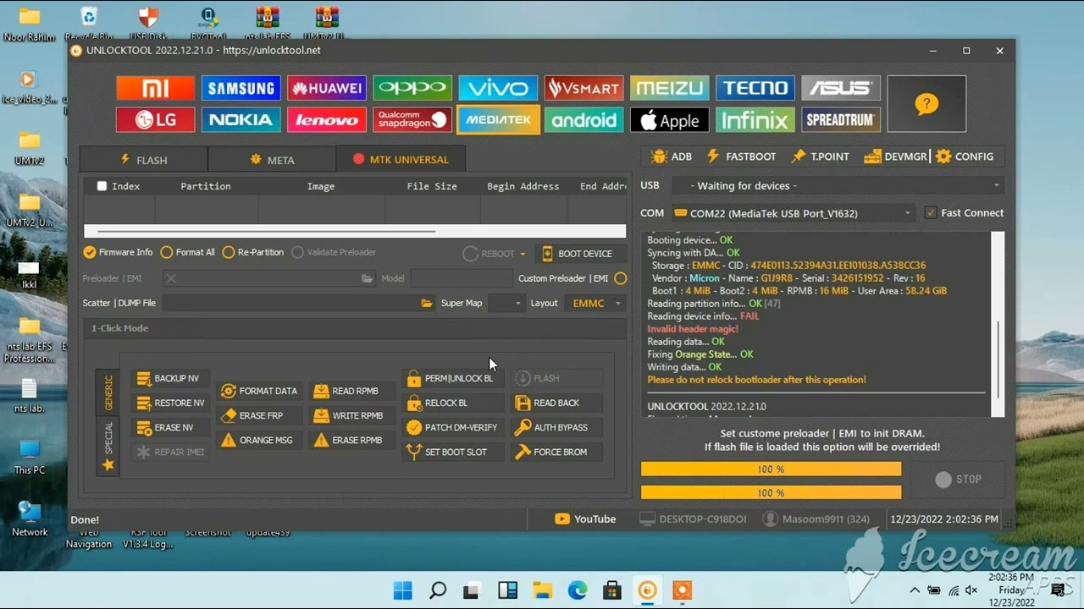This screenshot has height=609, width=1084.
Task: Switch to the META tab
Action: click(272, 159)
